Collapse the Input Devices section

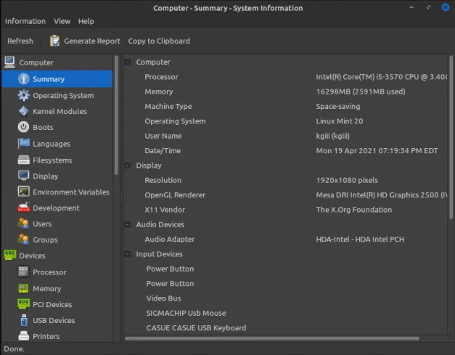pos(128,254)
